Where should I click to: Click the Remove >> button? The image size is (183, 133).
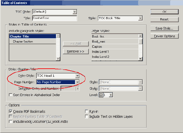coord(76,52)
